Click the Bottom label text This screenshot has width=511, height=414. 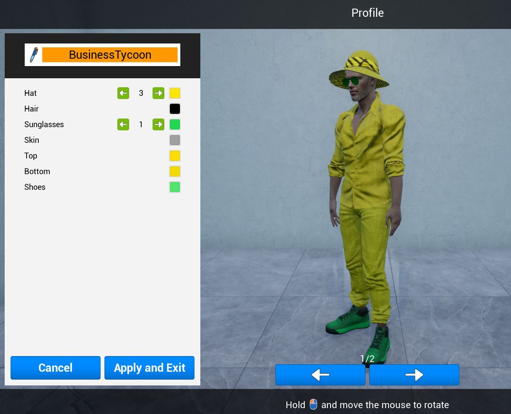click(x=37, y=171)
